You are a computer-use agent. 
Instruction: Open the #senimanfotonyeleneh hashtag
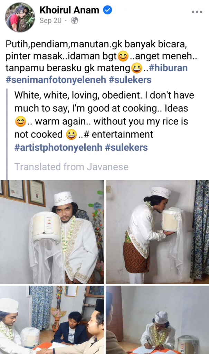pos(56,80)
